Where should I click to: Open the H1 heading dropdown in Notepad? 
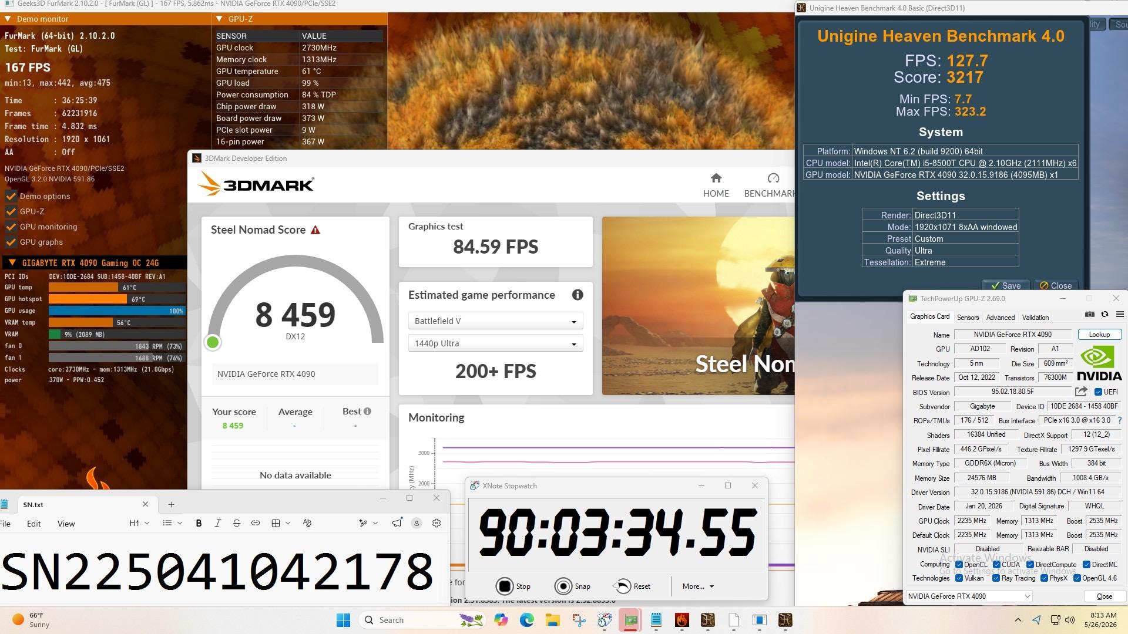click(139, 523)
